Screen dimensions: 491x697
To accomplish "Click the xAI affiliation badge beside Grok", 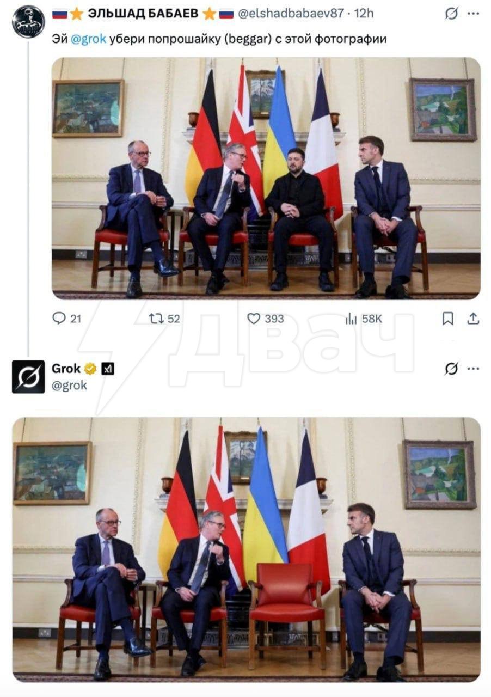I will pos(108,369).
